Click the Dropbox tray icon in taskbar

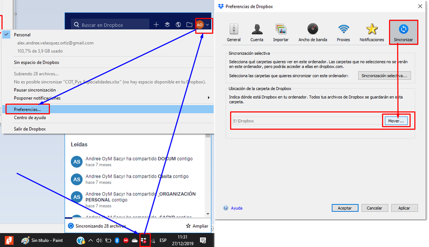(x=145, y=241)
